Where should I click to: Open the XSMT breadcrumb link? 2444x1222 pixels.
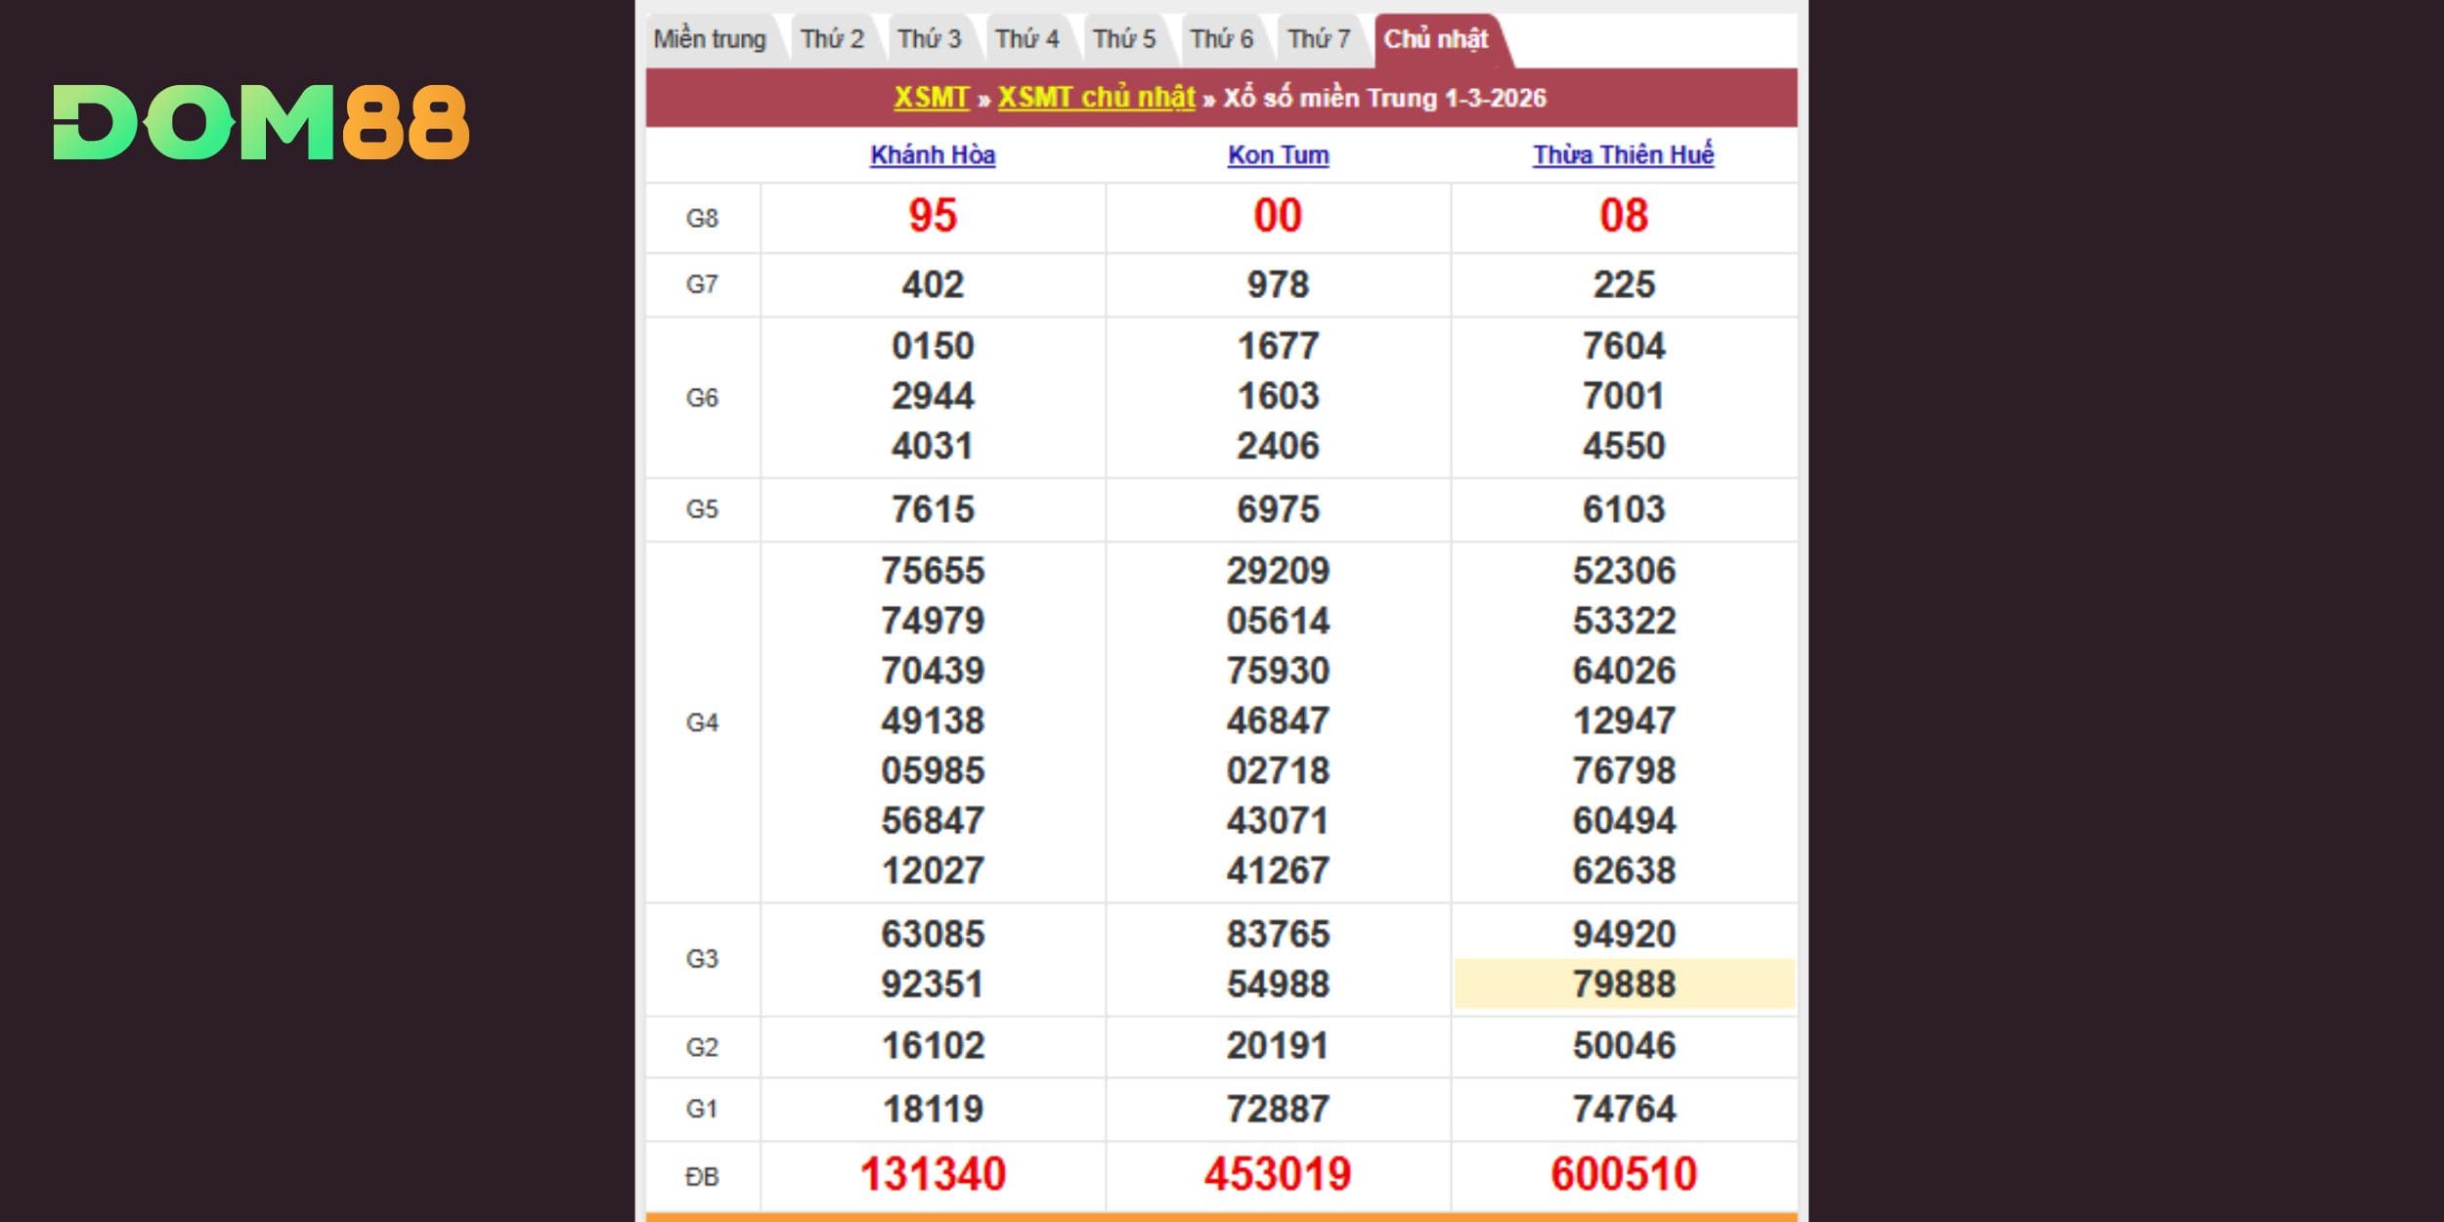click(x=931, y=98)
